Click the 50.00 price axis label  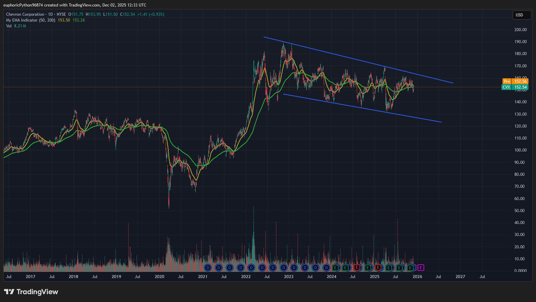tap(520, 211)
